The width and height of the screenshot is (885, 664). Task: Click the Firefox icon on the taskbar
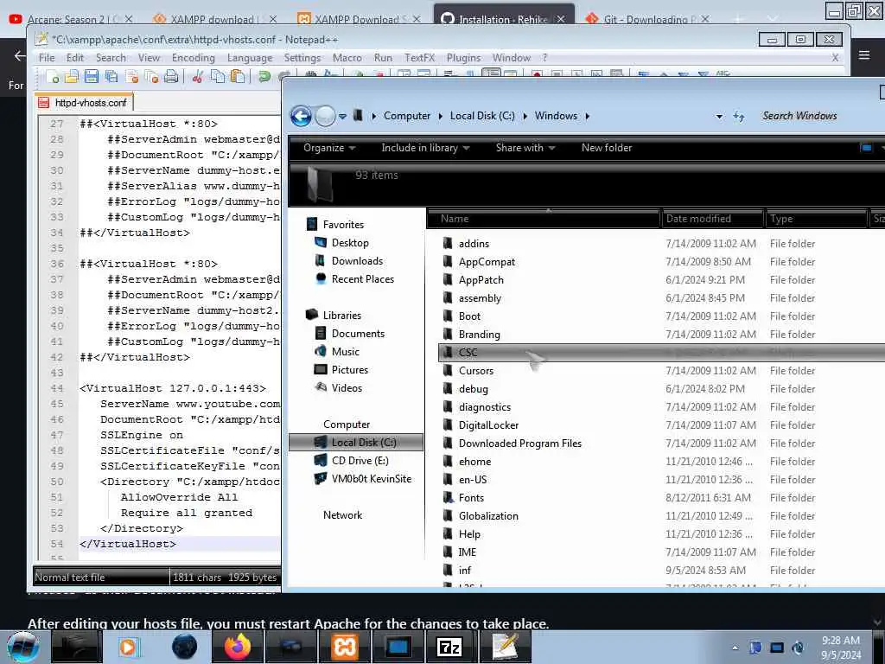point(237,647)
